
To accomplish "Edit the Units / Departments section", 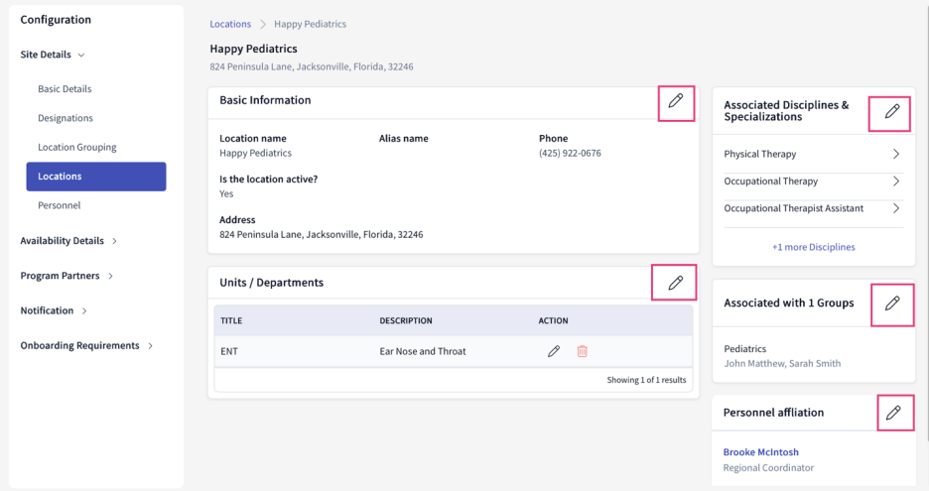I will 676,283.
